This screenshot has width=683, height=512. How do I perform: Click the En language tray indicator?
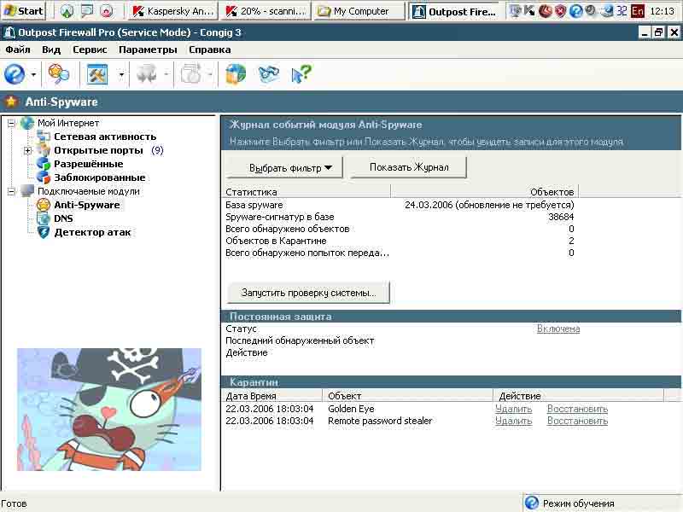click(637, 11)
